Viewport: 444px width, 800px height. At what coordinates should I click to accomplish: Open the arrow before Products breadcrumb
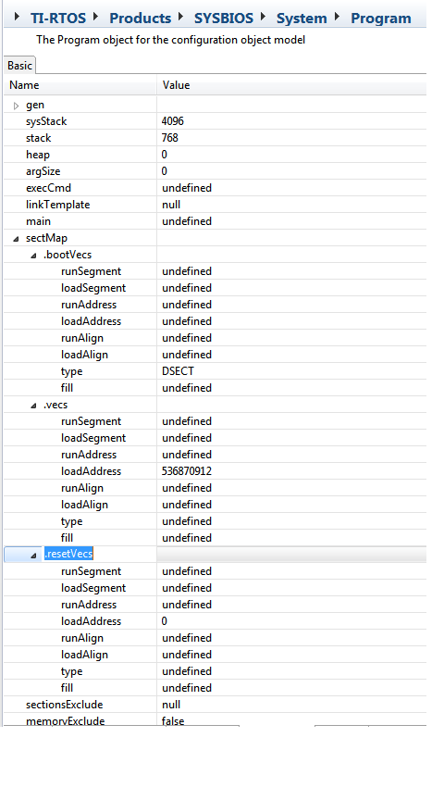point(96,17)
